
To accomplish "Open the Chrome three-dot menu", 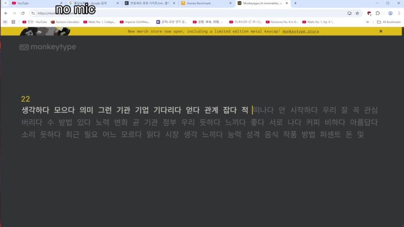I will click(x=398, y=13).
